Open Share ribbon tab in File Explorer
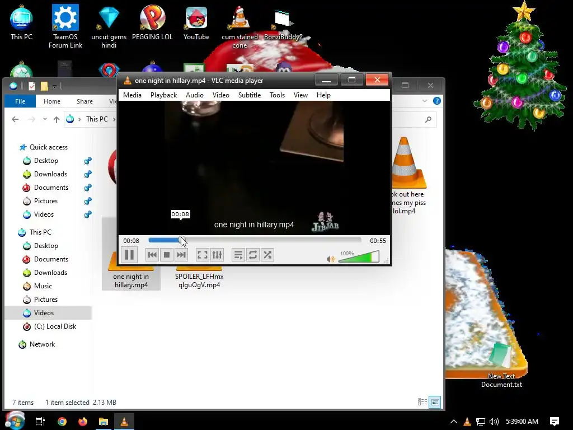This screenshot has height=430, width=573. click(85, 101)
